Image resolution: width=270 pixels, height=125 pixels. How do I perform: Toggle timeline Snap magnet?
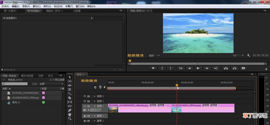tap(95, 87)
